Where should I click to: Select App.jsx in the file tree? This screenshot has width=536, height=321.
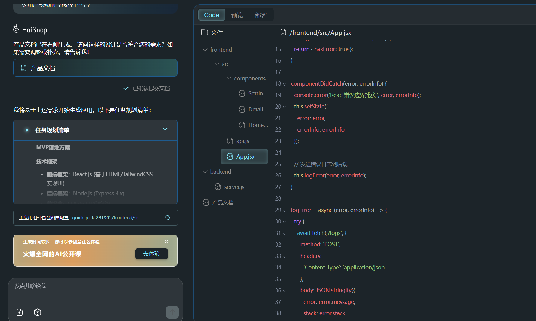point(244,156)
